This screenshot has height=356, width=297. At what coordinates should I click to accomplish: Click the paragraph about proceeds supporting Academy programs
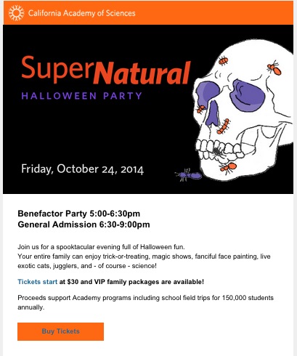pos(145,302)
